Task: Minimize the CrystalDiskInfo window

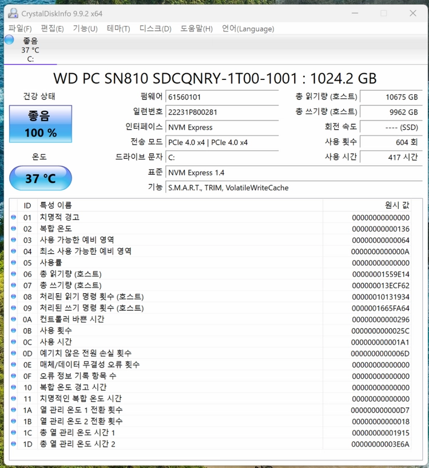Action: [x=355, y=13]
